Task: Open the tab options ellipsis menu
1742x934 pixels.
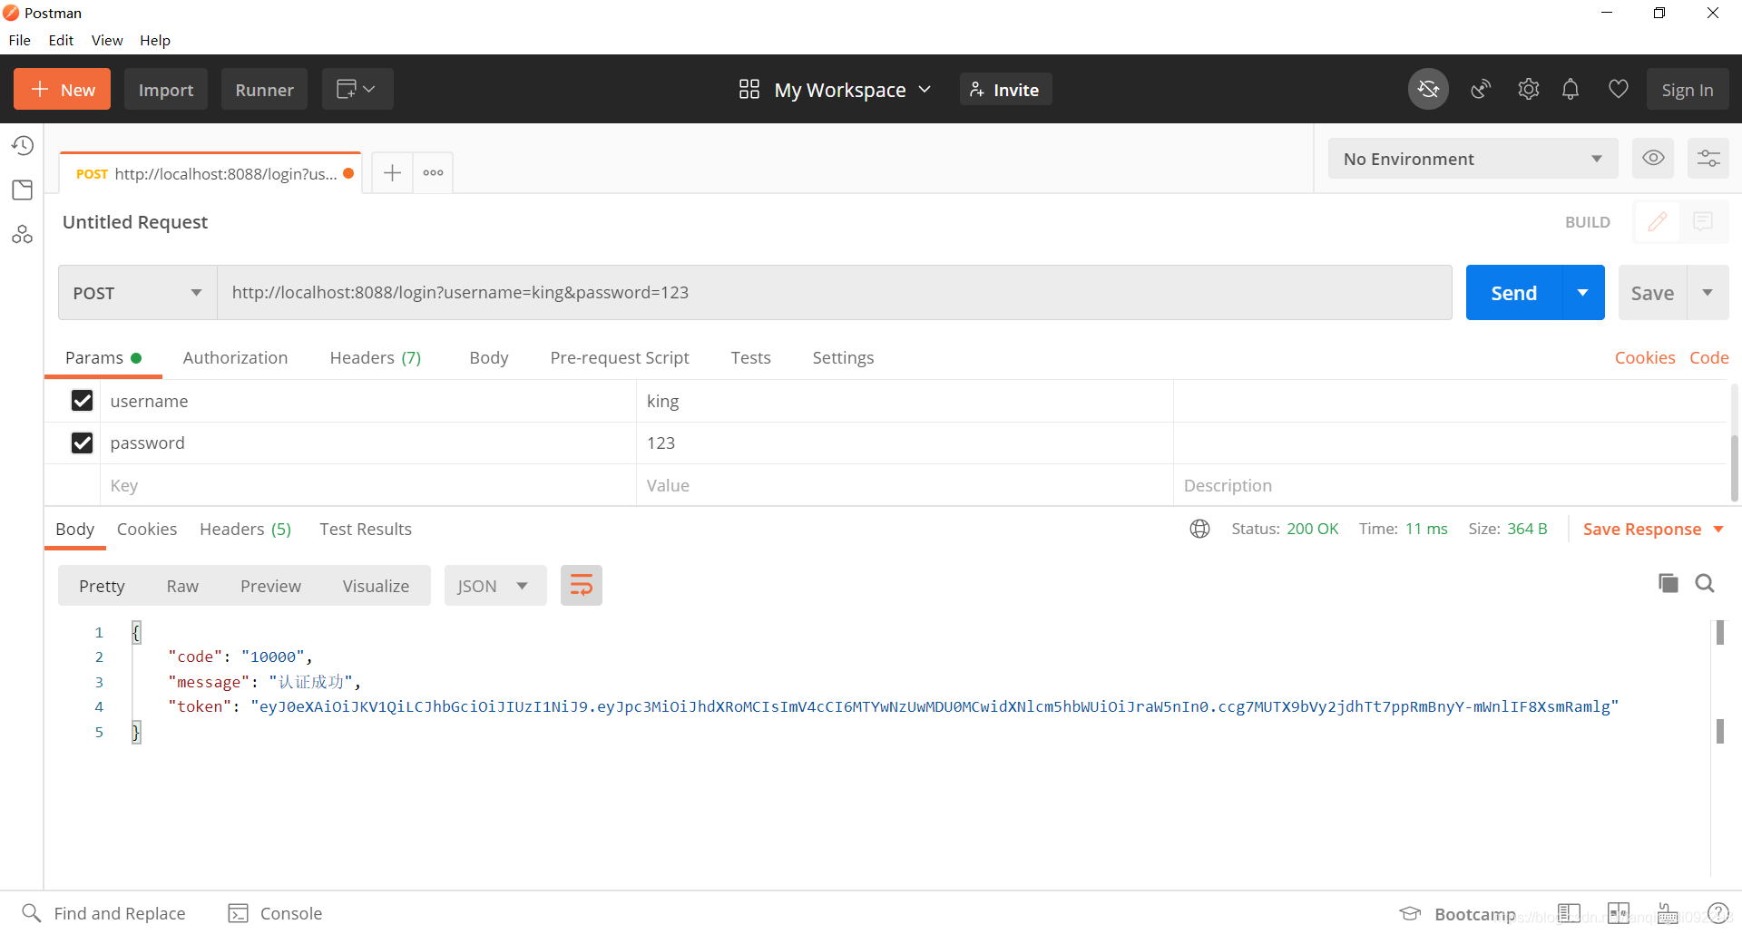Action: tap(433, 172)
